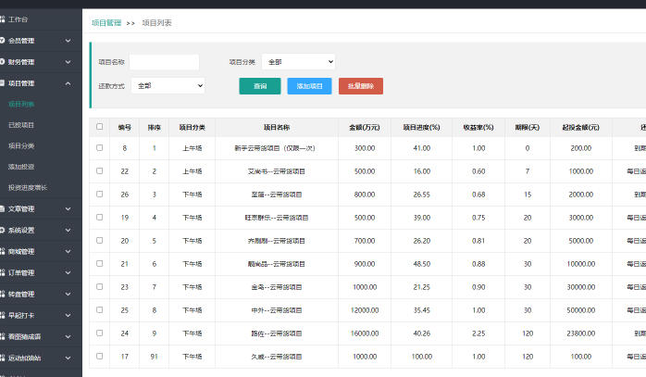Click the blue 添加项目 button
This screenshot has width=646, height=377.
pos(309,86)
